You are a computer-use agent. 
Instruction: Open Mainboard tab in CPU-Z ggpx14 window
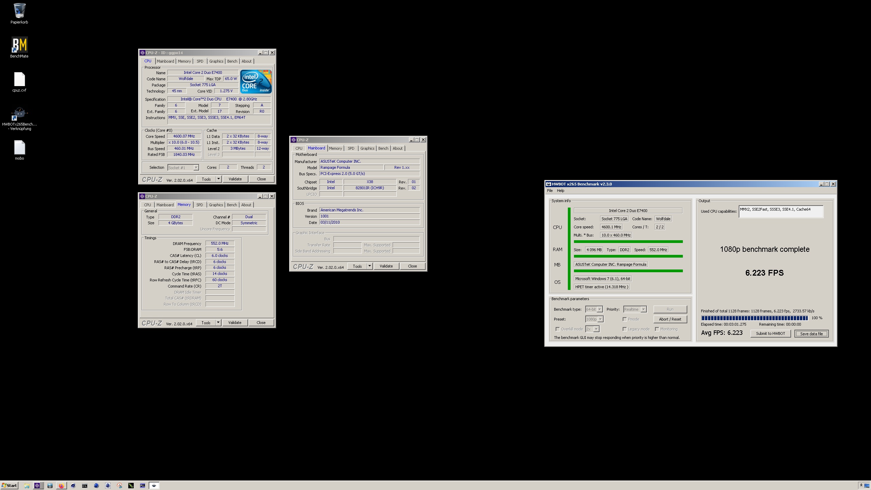[x=165, y=61]
